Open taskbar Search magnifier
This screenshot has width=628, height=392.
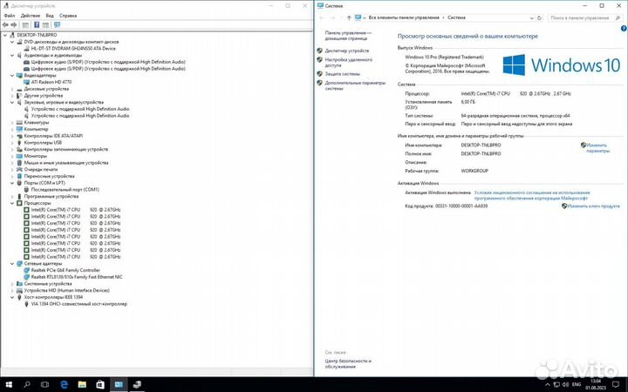coord(27,385)
